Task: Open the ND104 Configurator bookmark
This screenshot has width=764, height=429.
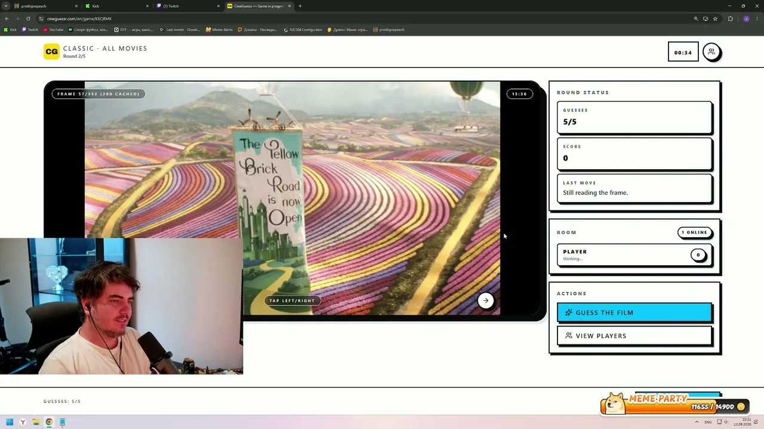Action: pos(303,29)
